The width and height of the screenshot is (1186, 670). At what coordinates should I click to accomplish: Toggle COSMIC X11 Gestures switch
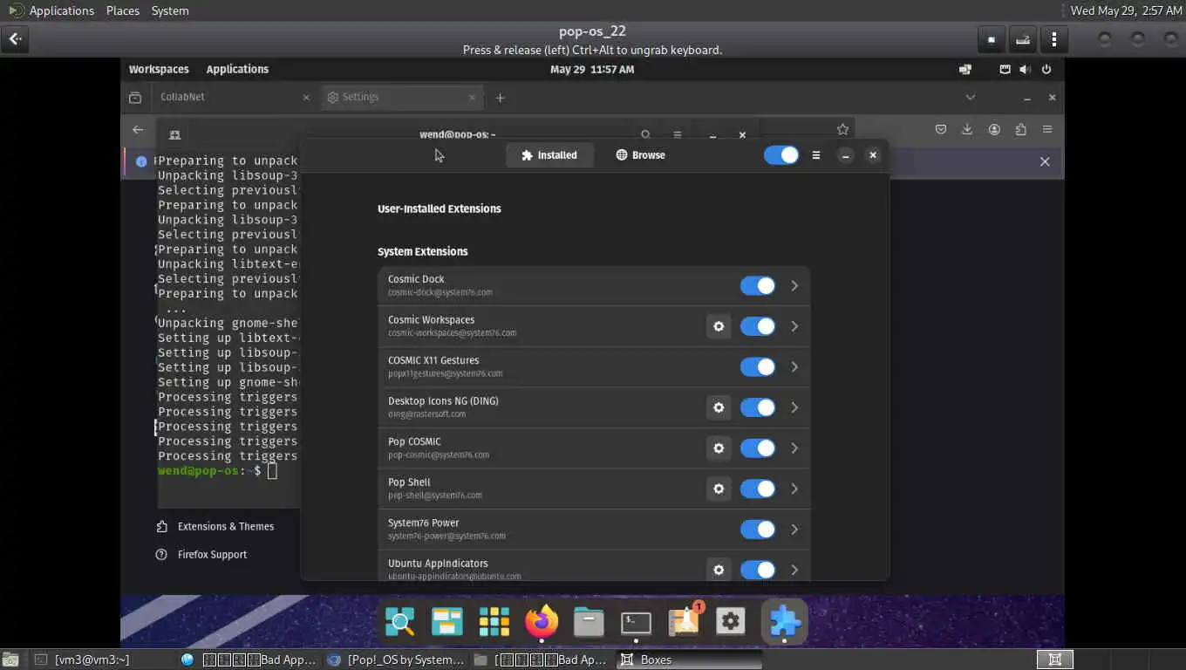[x=757, y=367]
